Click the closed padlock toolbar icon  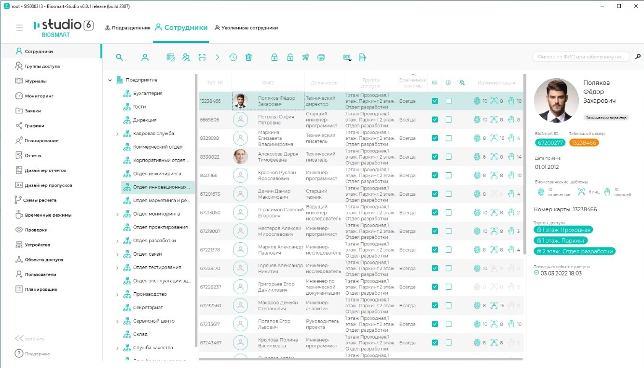[x=274, y=57]
